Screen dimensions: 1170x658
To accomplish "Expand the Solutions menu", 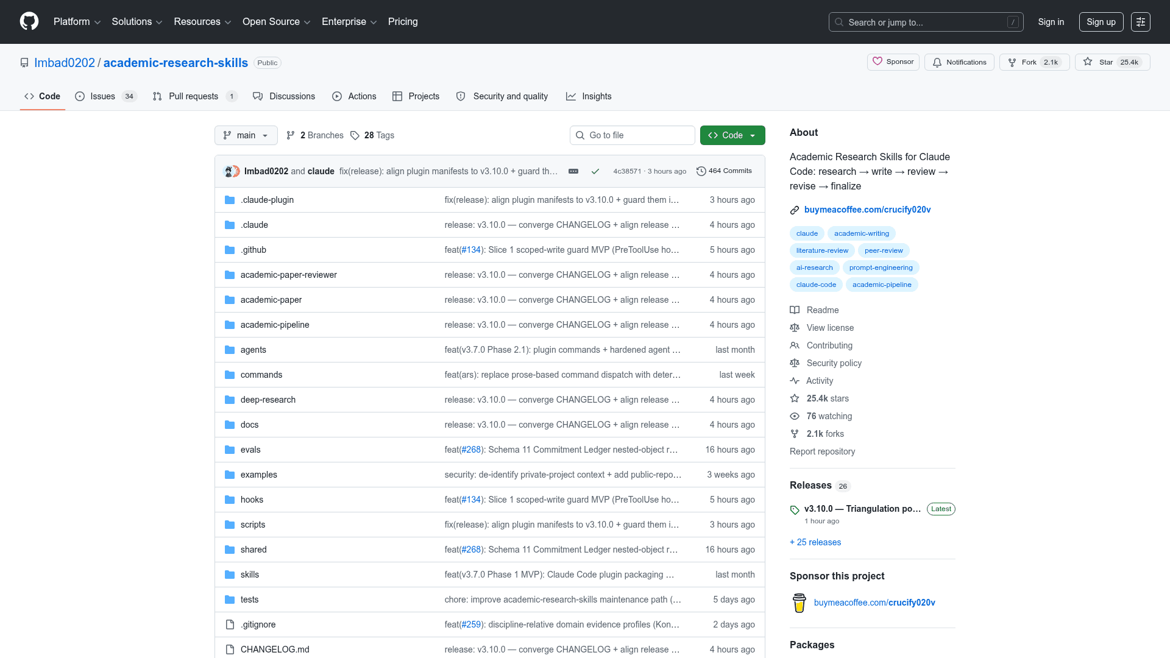I will pos(136,22).
